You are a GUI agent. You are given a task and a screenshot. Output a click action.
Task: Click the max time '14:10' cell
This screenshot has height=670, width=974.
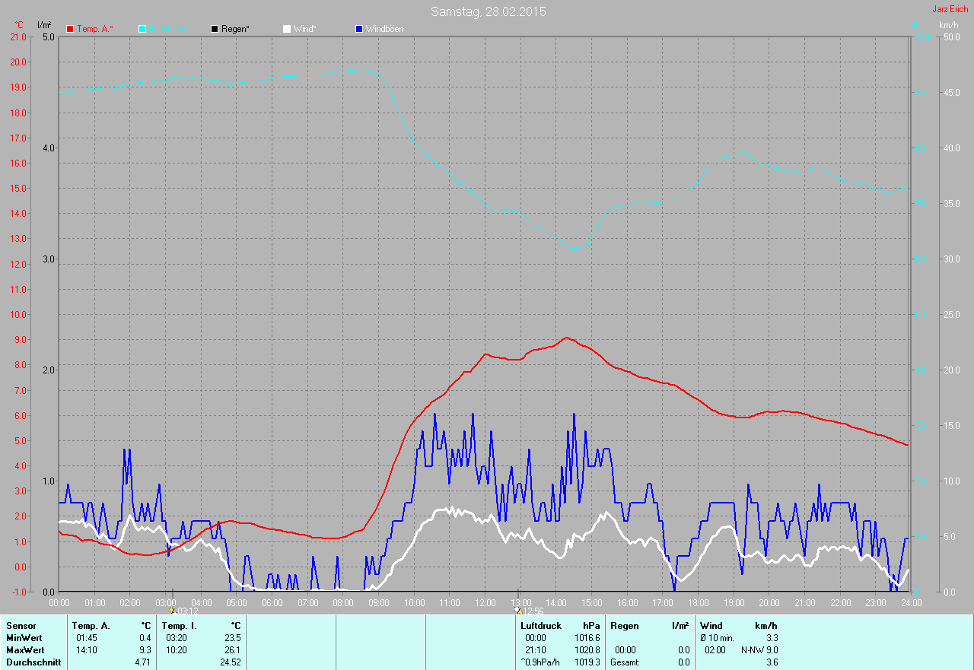[87, 650]
